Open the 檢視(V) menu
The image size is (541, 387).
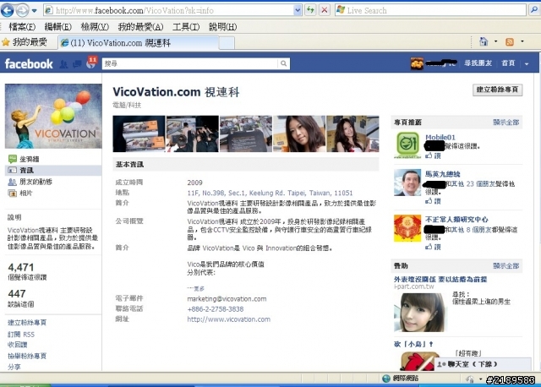coord(95,26)
